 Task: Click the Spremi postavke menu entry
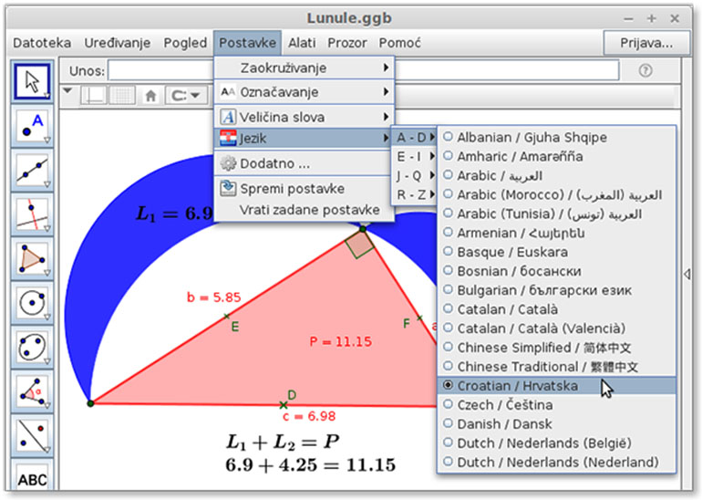click(x=292, y=189)
